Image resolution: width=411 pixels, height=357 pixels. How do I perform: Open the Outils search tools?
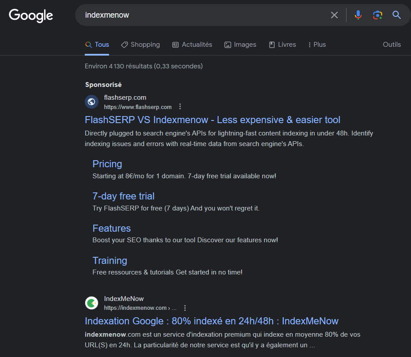(392, 45)
